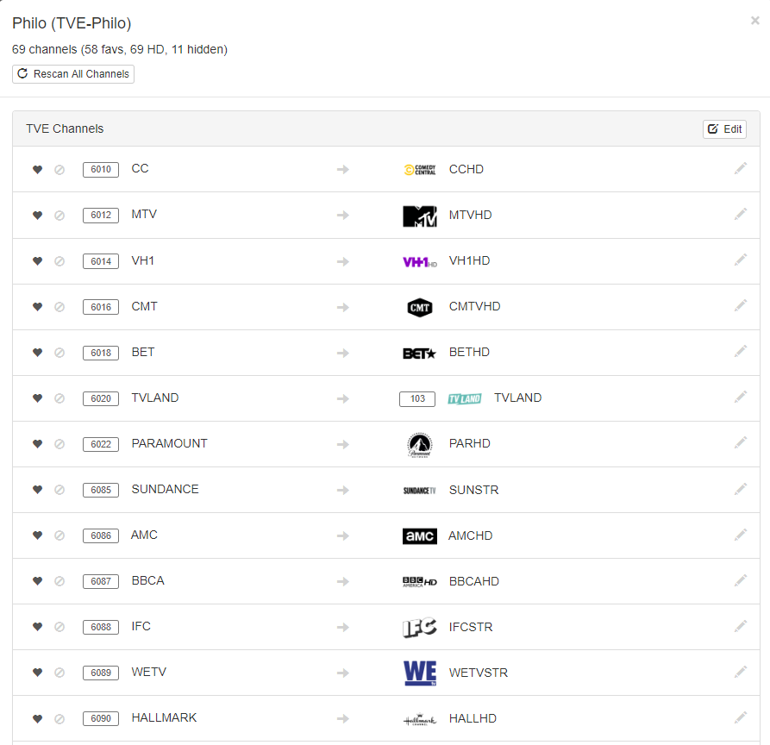Edit the WETV channel mapping pencil
770x745 pixels.
(741, 672)
